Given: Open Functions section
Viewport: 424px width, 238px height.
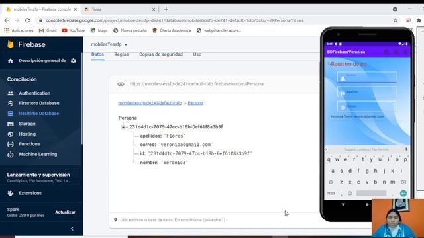Looking at the screenshot, I should [x=29, y=144].
